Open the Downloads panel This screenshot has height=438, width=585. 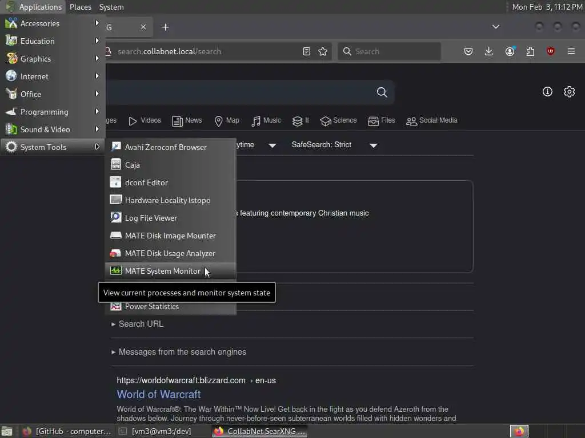click(488, 51)
